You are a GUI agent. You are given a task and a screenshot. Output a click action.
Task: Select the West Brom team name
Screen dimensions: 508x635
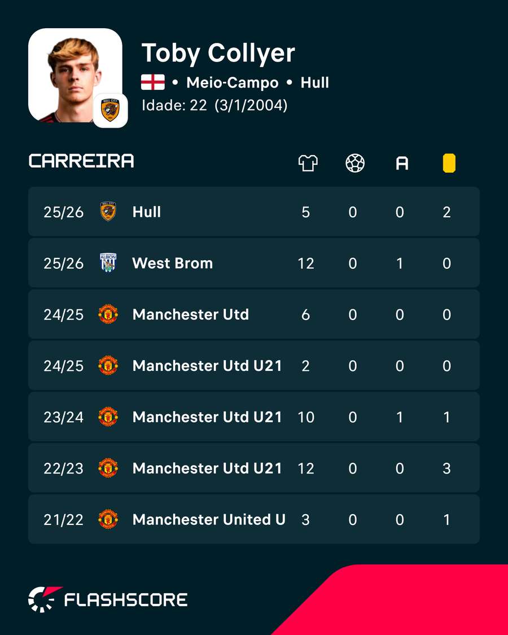click(173, 263)
